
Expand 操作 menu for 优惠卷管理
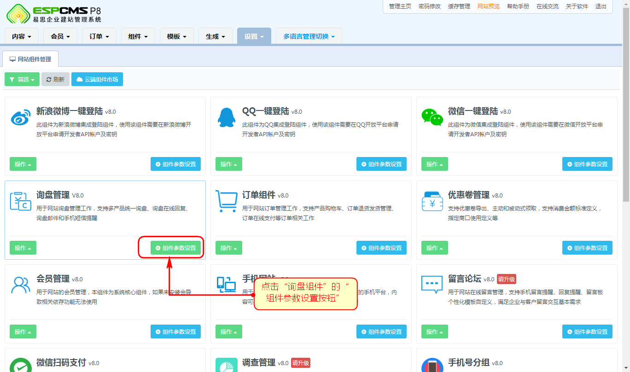[x=435, y=248]
